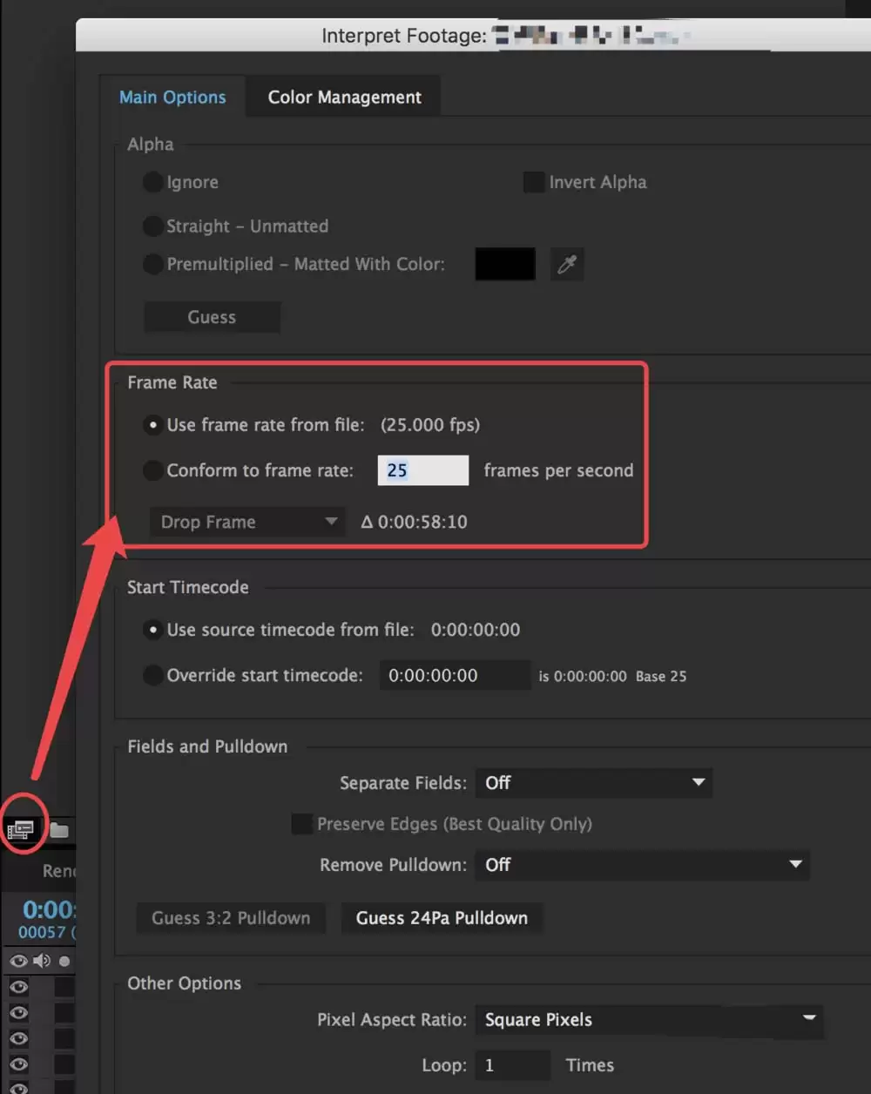Click the video eye column header icon
This screenshot has height=1094, width=871.
click(x=18, y=961)
